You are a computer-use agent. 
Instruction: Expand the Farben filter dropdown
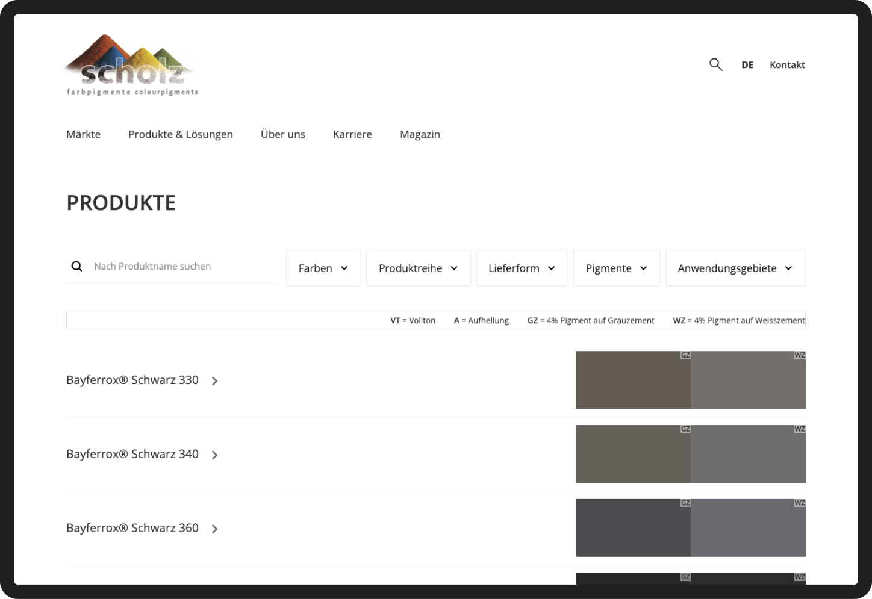(323, 268)
